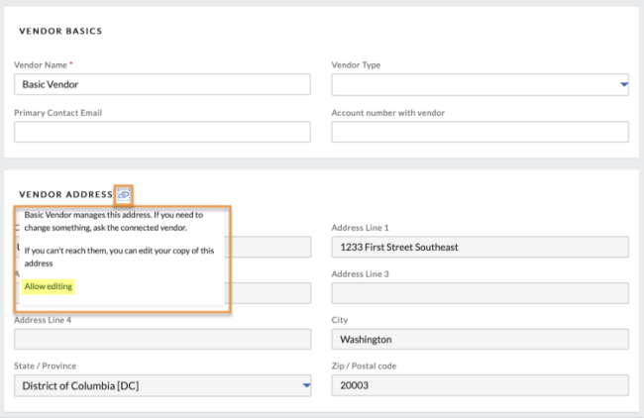Focus the Vendor Name field
The image size is (644, 418).
[x=162, y=84]
